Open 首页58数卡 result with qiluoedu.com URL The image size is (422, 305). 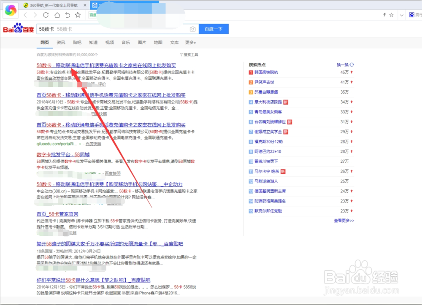point(111,125)
